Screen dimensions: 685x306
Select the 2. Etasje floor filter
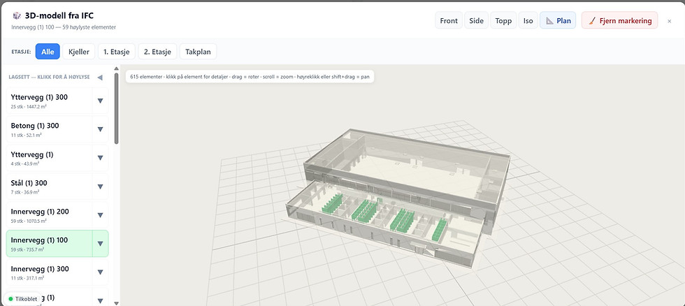click(x=158, y=52)
